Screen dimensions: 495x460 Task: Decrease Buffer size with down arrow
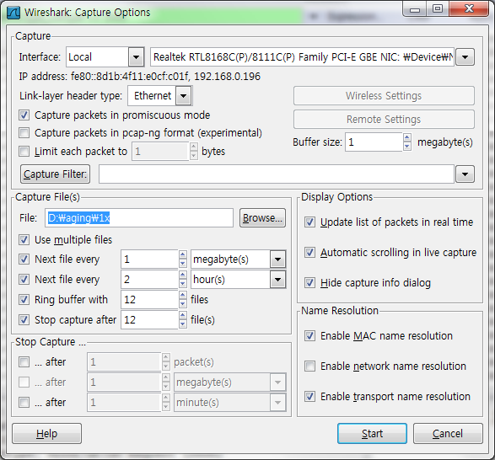407,147
